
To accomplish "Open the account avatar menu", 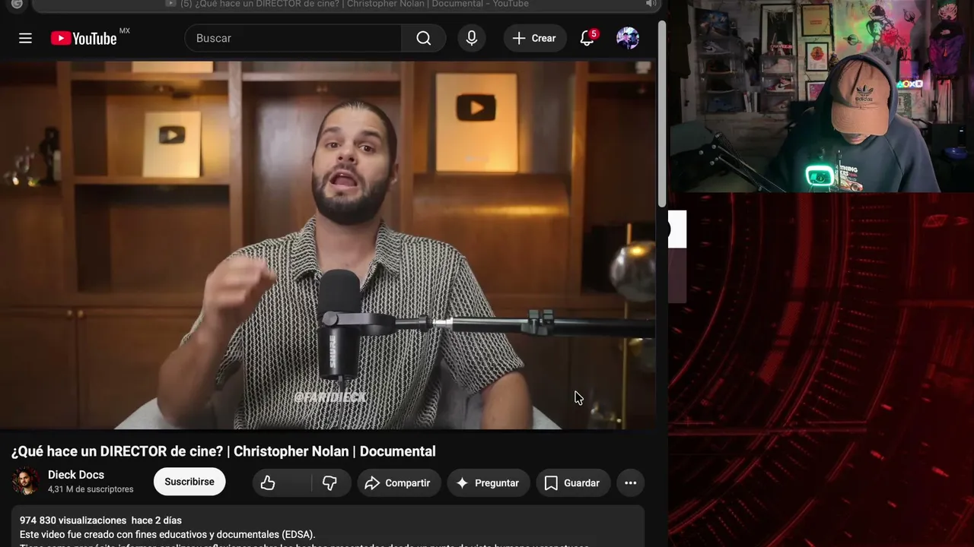I will 628,38.
